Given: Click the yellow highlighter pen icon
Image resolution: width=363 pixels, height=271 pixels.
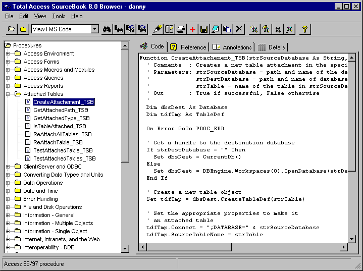Looking at the screenshot, I should pos(158,29).
